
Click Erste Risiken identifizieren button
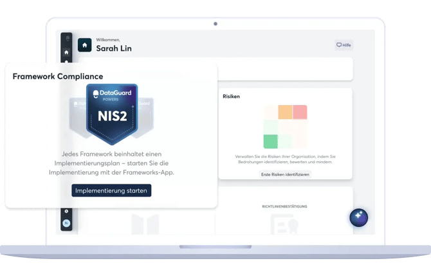pos(285,174)
